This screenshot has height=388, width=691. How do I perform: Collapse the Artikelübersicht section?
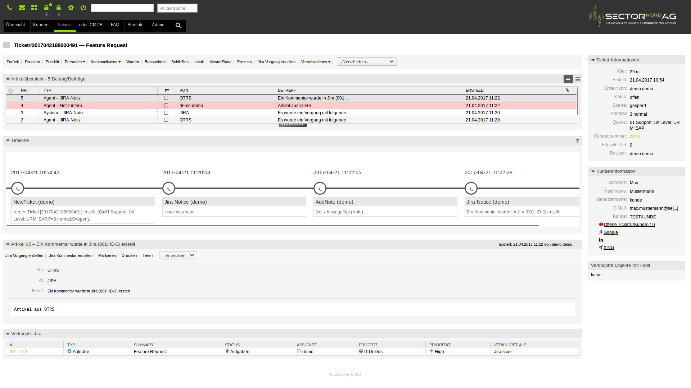(x=8, y=79)
